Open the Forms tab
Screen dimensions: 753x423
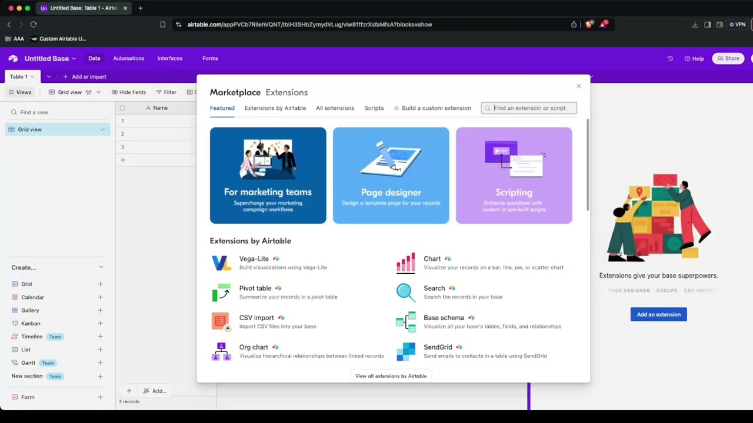210,59
